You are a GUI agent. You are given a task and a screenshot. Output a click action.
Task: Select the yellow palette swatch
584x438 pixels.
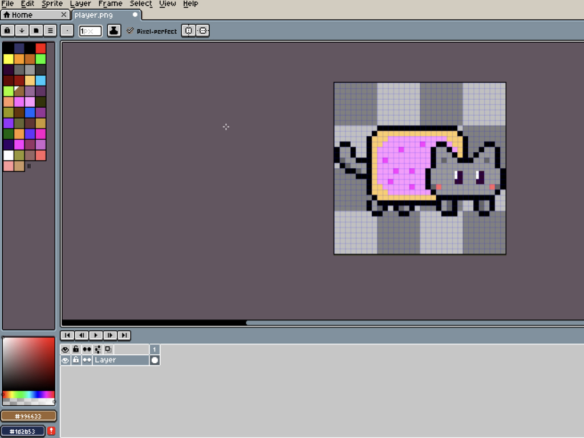pyautogui.click(x=8, y=59)
